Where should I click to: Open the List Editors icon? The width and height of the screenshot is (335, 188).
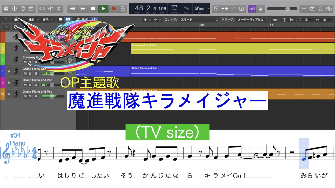coord(303,8)
